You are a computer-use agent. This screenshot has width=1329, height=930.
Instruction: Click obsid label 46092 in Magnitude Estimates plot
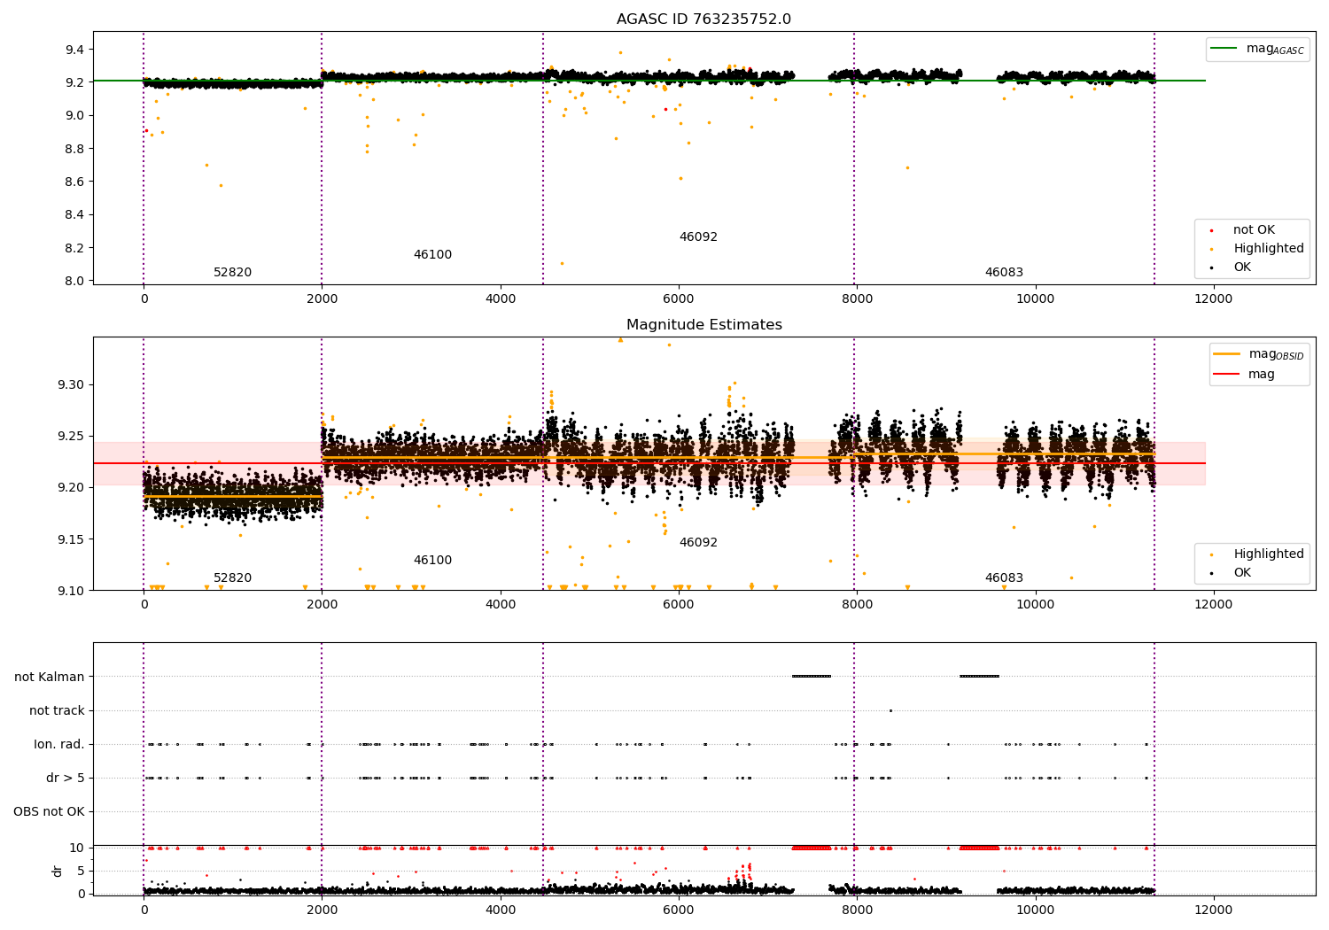tap(698, 543)
